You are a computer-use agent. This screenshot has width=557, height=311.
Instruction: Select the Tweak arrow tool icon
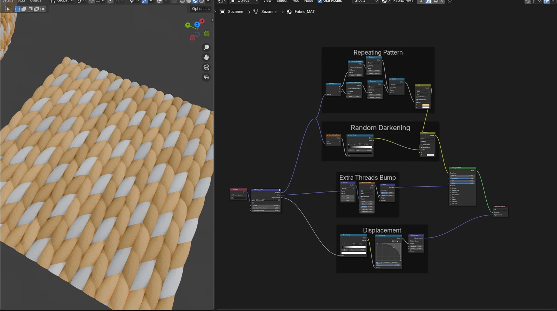(8, 9)
